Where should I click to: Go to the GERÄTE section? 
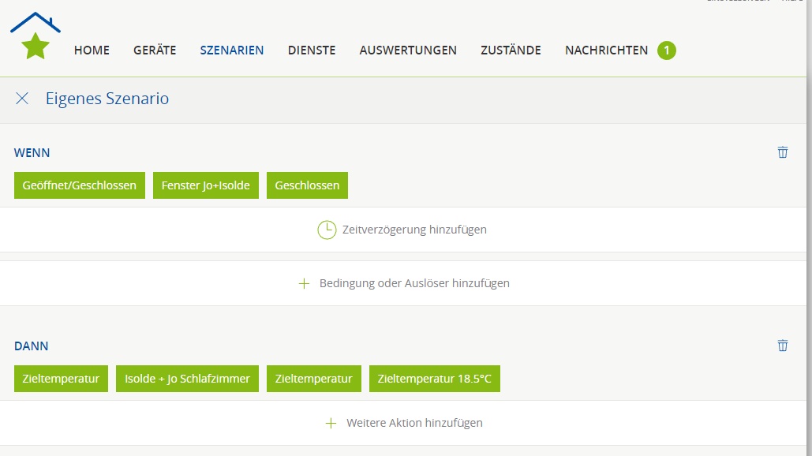click(x=155, y=50)
